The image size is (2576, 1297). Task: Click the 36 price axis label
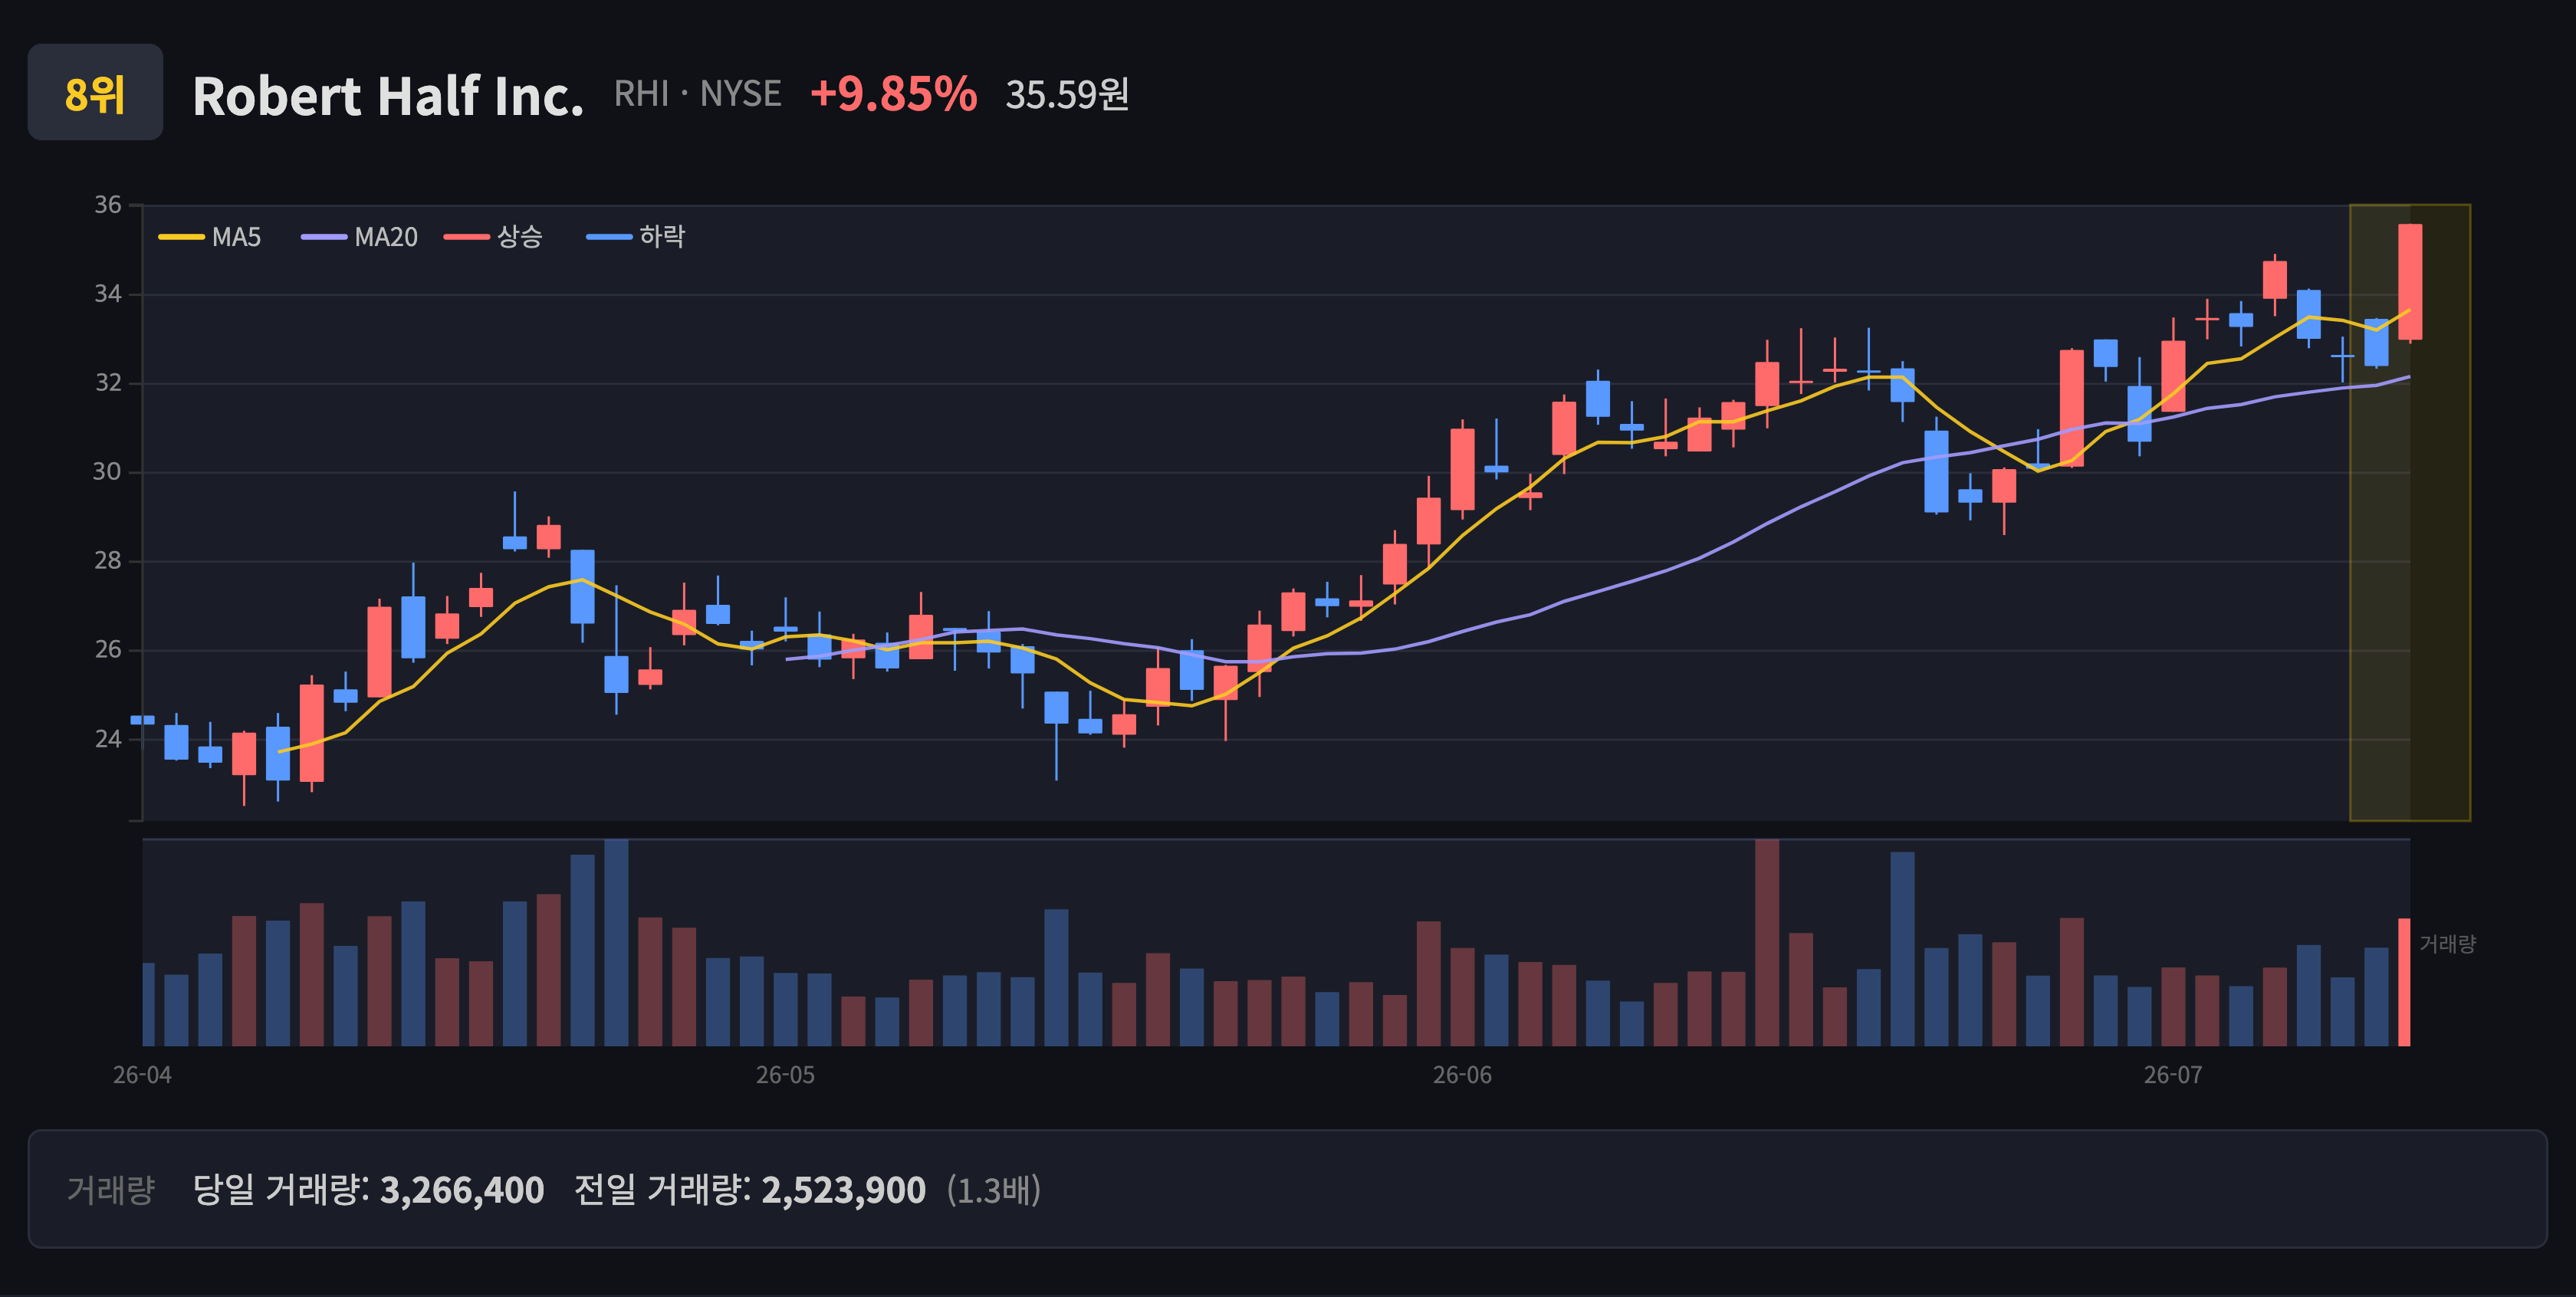pyautogui.click(x=108, y=205)
